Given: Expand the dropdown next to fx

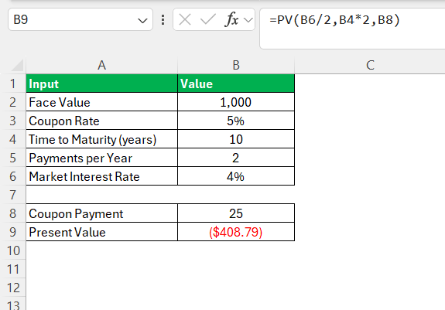Looking at the screenshot, I should (x=248, y=20).
